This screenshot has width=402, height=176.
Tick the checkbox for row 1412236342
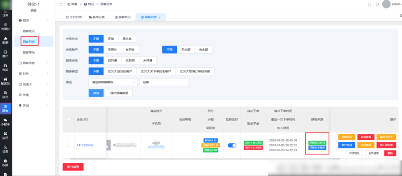point(68,145)
